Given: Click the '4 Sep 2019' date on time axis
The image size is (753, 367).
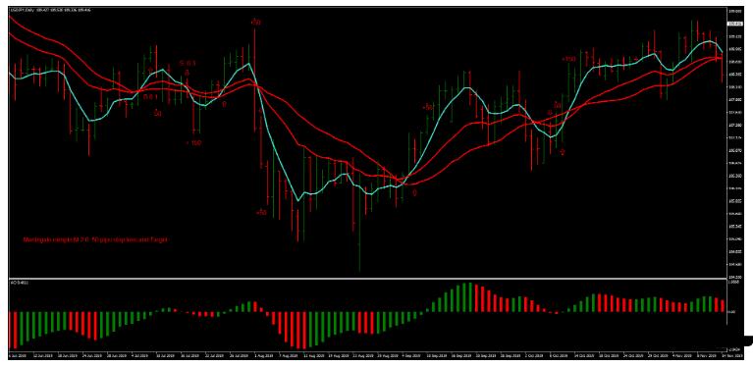Looking at the screenshot, I should coord(411,356).
